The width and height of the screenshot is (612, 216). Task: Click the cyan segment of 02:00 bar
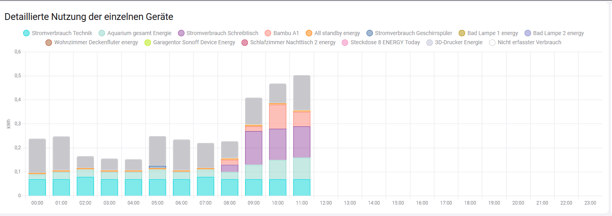coord(85,187)
